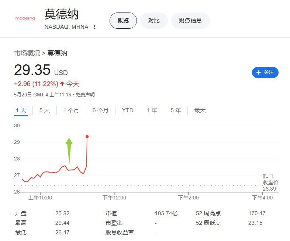Open the 免责声明 disclaimer link
Image resolution: width=290 pixels, height=241 pixels.
coord(85,95)
